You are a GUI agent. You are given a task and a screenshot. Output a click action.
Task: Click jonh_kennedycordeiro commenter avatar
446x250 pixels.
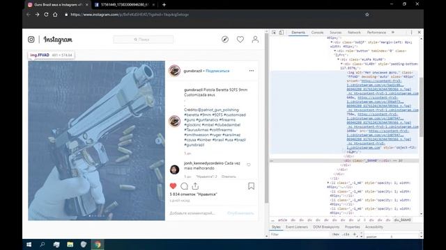tap(174, 169)
